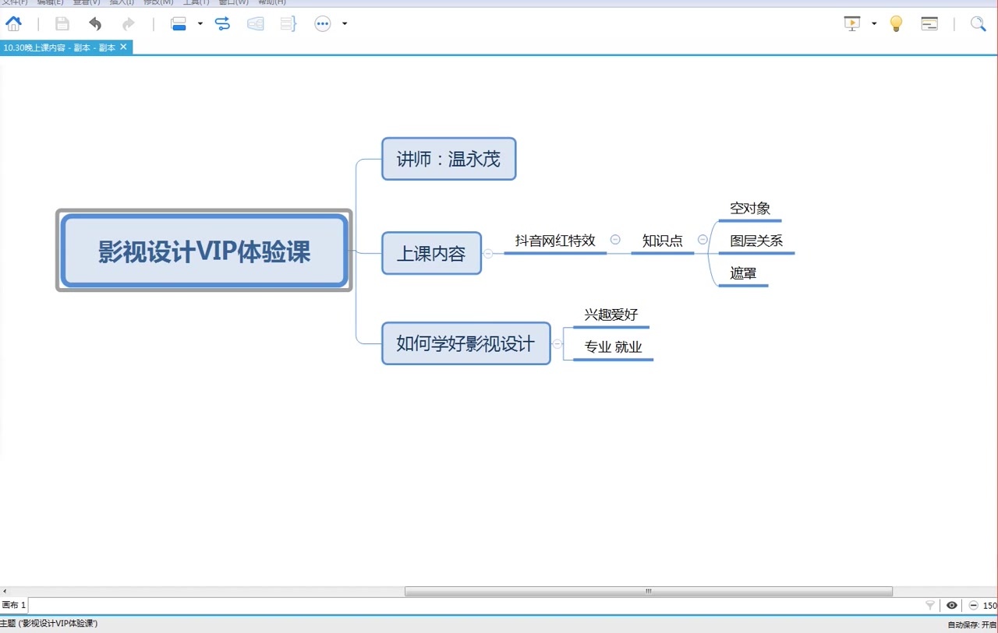Click the horizontal scrollbar thumb
The image size is (998, 633).
[649, 591]
